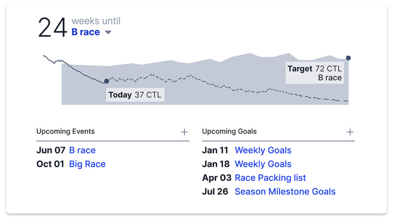This screenshot has width=393, height=221.
Task: Open the Race Packing list goal
Action: tap(270, 178)
